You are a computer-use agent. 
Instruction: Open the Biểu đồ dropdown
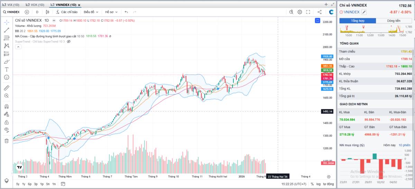(x=91, y=12)
